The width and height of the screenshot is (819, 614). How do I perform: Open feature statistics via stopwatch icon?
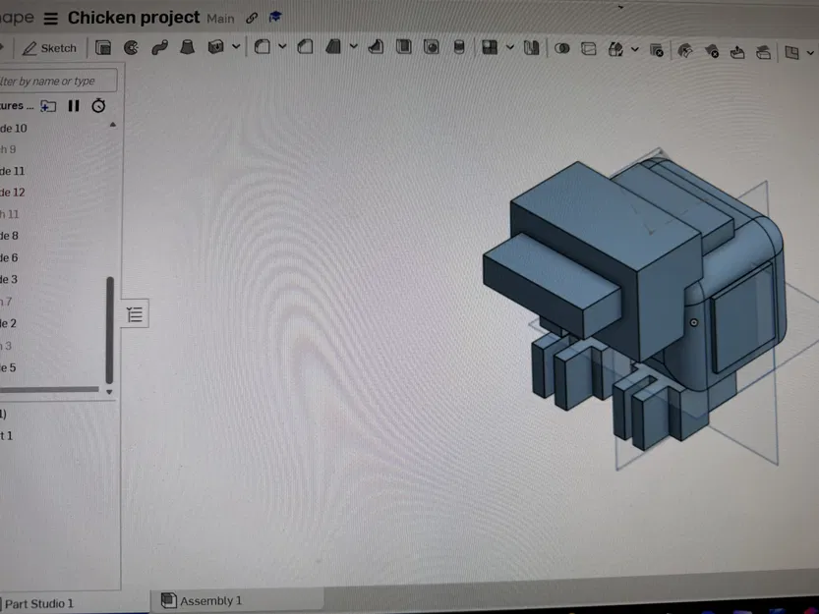coord(98,105)
